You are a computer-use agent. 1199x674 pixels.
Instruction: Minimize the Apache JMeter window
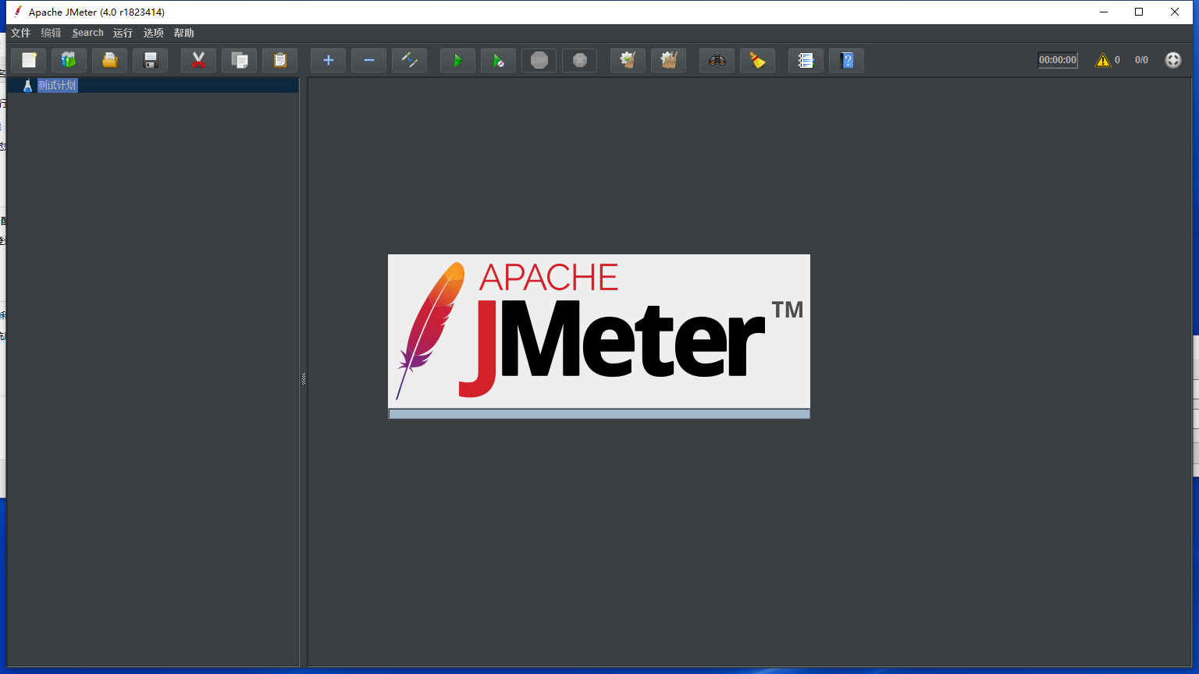click(1104, 12)
